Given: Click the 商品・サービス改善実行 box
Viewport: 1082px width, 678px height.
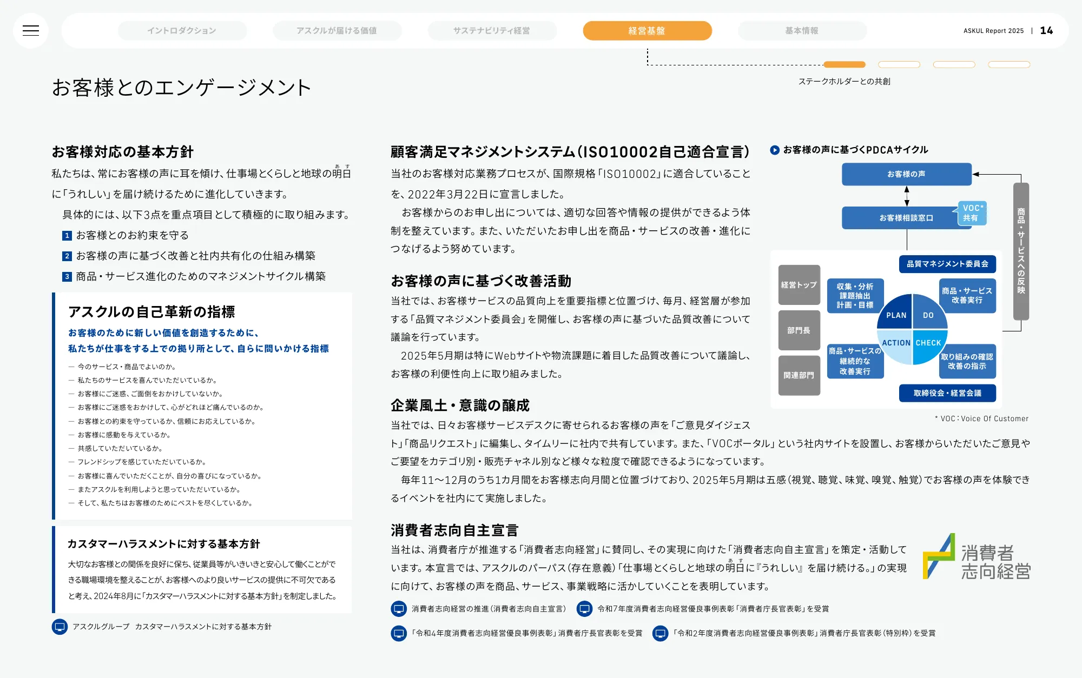Looking at the screenshot, I should [x=967, y=296].
